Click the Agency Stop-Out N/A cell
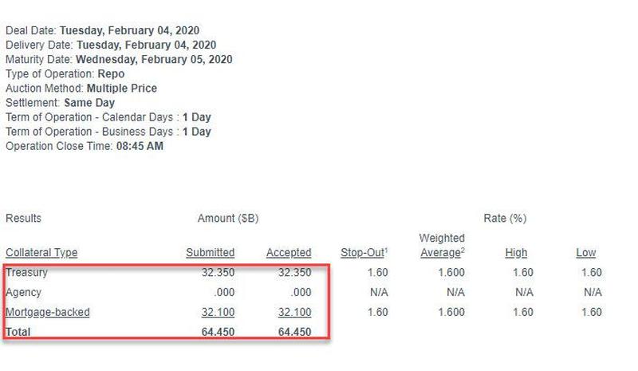Image resolution: width=638 pixels, height=371 pixels. click(x=379, y=292)
